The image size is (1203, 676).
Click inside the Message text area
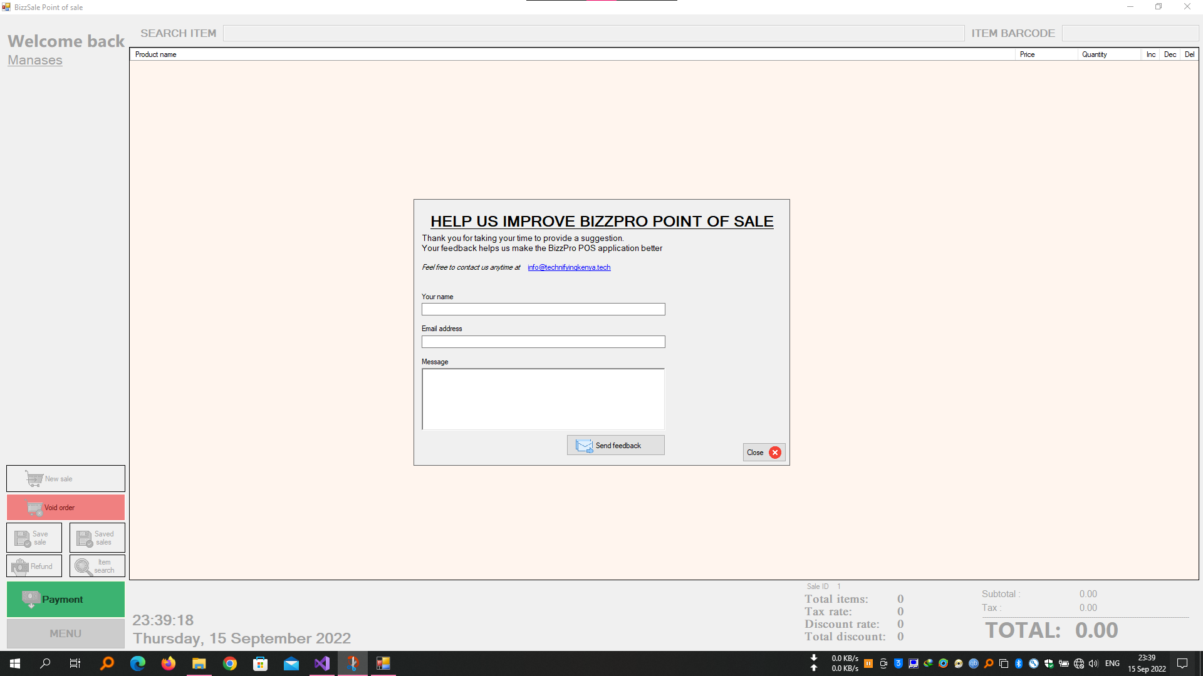tap(543, 399)
